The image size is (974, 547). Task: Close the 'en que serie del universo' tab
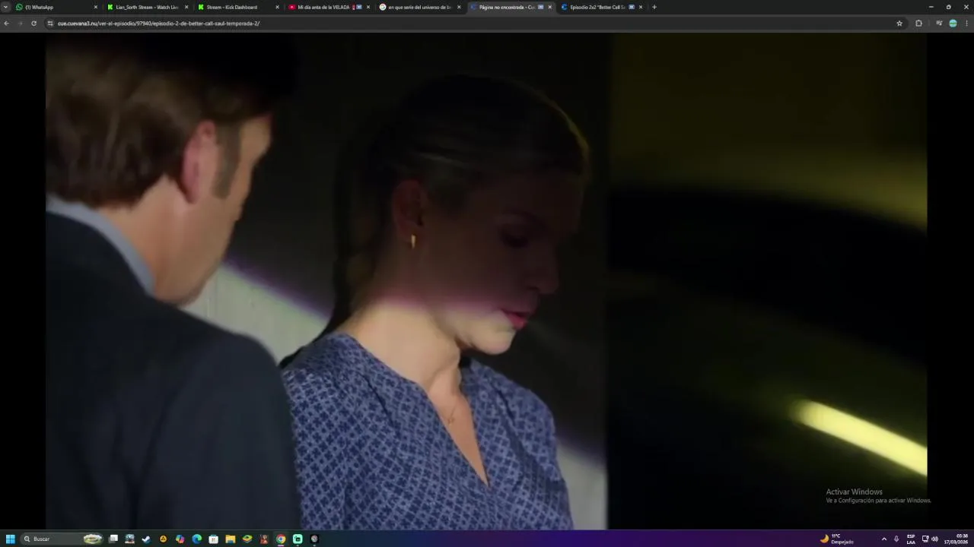[459, 7]
